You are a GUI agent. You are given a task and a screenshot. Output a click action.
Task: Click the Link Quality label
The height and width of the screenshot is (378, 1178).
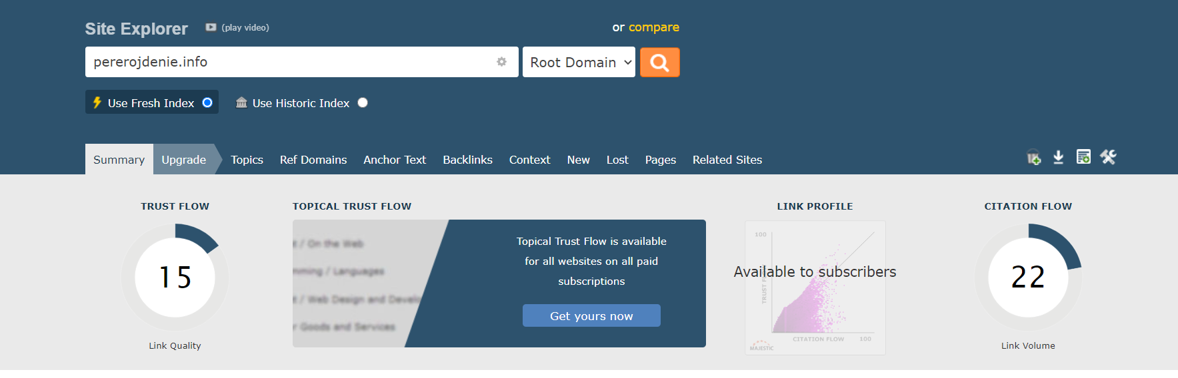[175, 345]
